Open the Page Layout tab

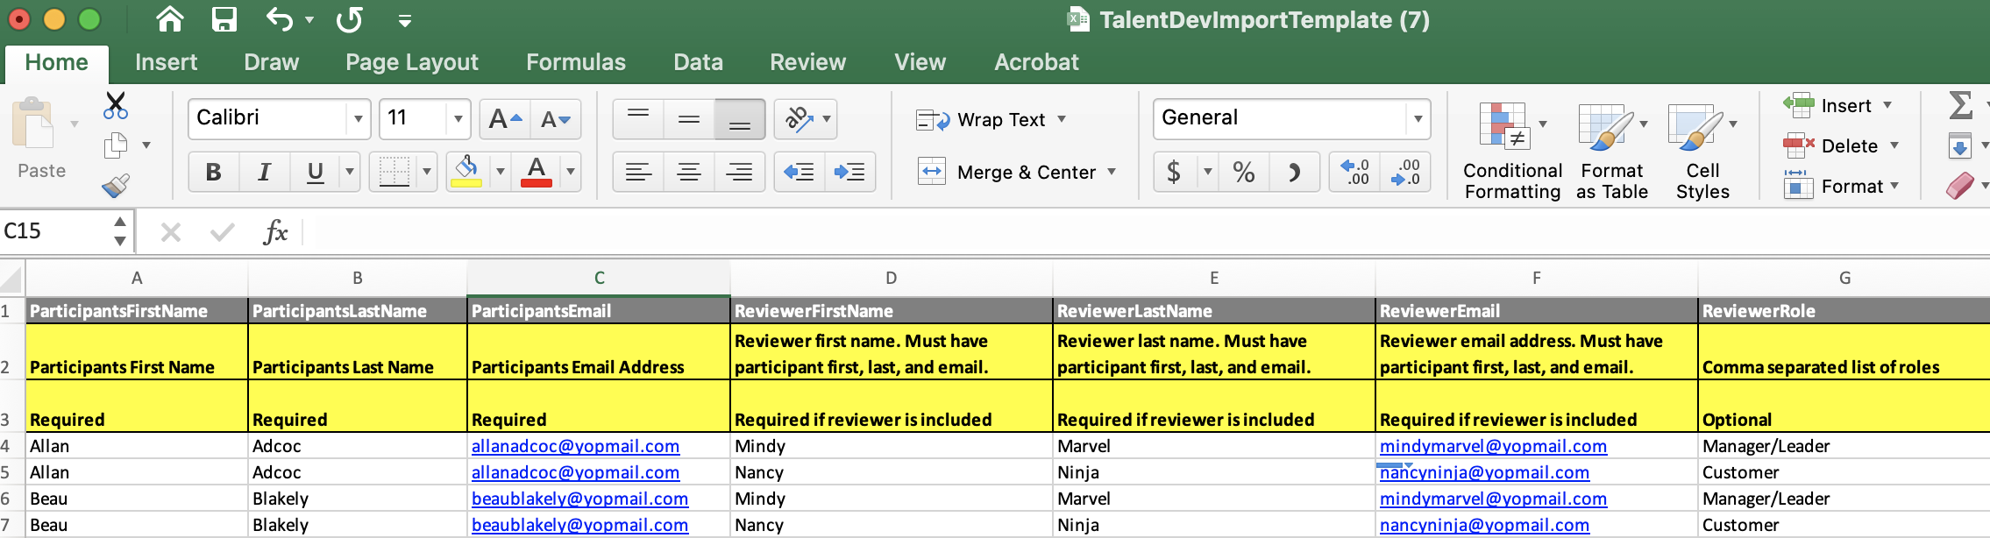click(412, 62)
